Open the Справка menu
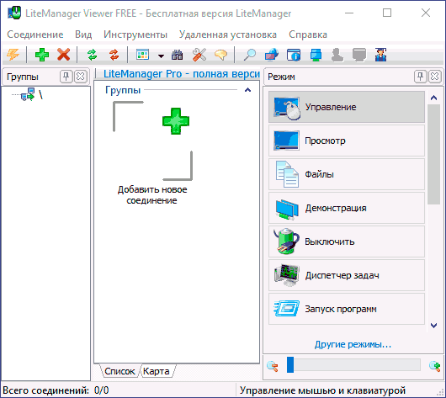The height and width of the screenshot is (398, 446). point(308,34)
